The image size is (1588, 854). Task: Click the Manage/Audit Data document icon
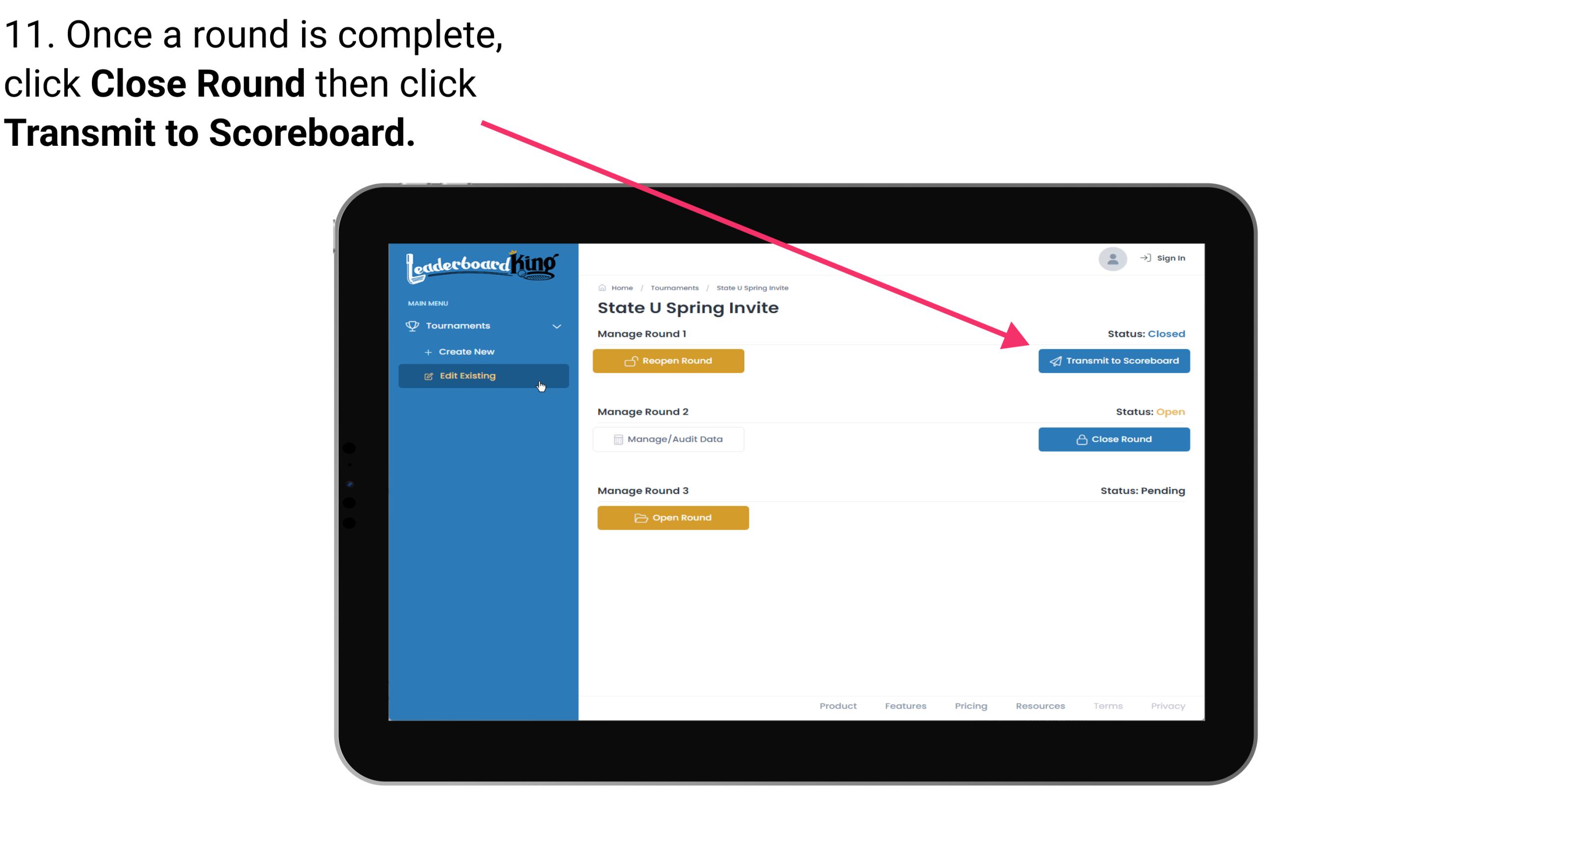(x=616, y=439)
